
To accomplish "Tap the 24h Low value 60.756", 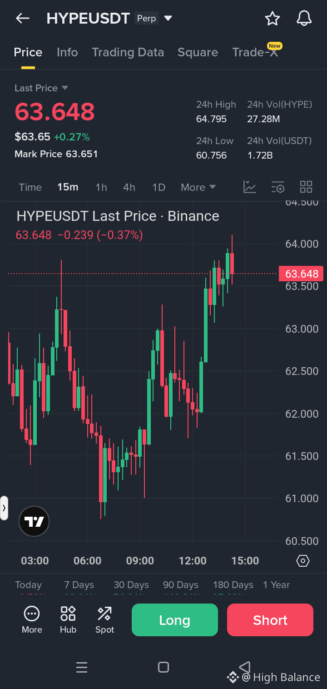I will click(211, 155).
